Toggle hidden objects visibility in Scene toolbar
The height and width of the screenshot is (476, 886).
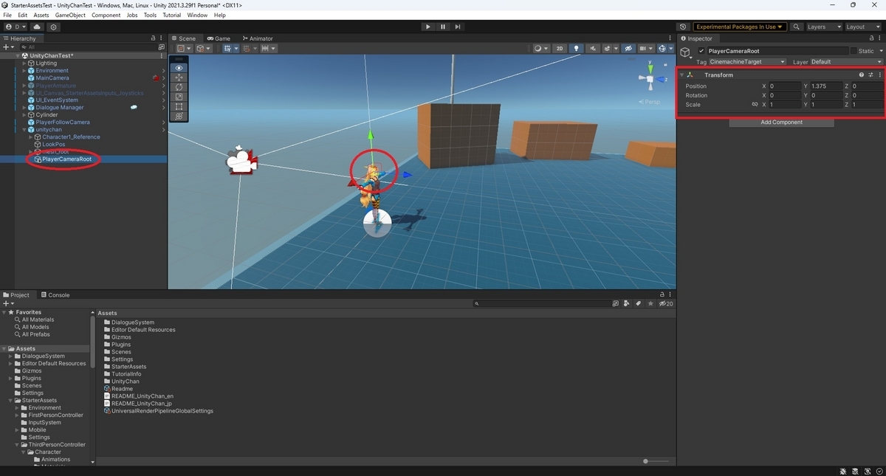pyautogui.click(x=628, y=49)
